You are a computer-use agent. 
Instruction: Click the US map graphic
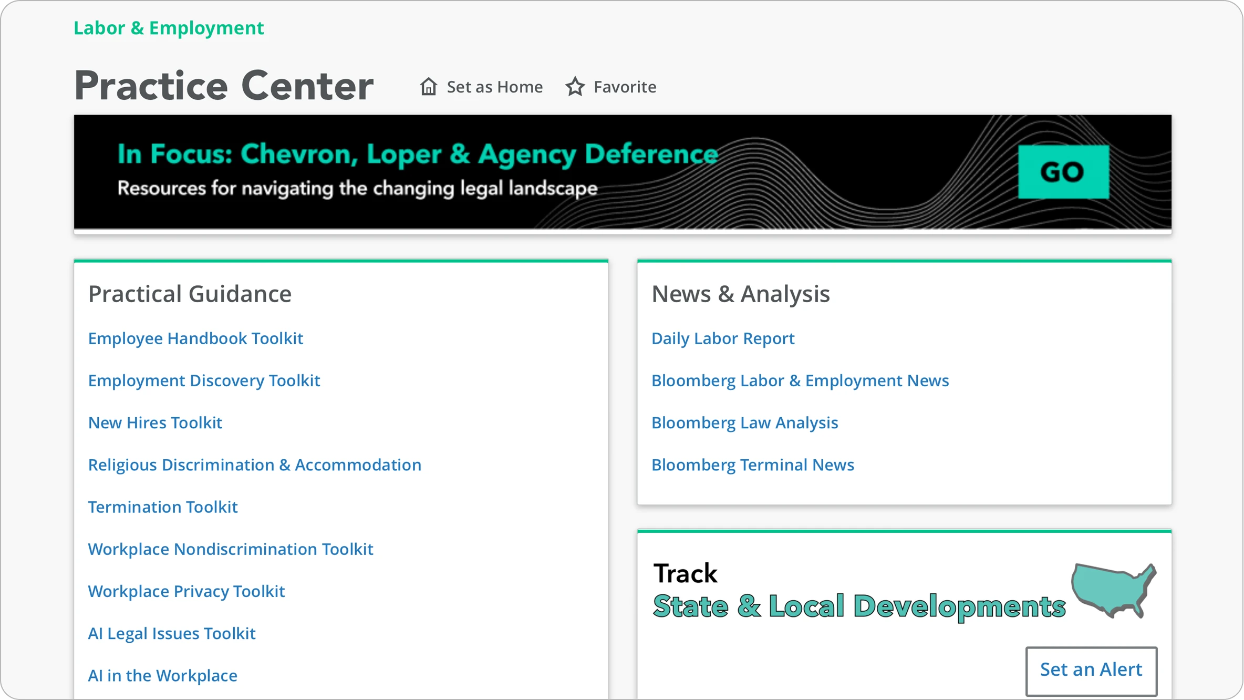click(x=1114, y=590)
